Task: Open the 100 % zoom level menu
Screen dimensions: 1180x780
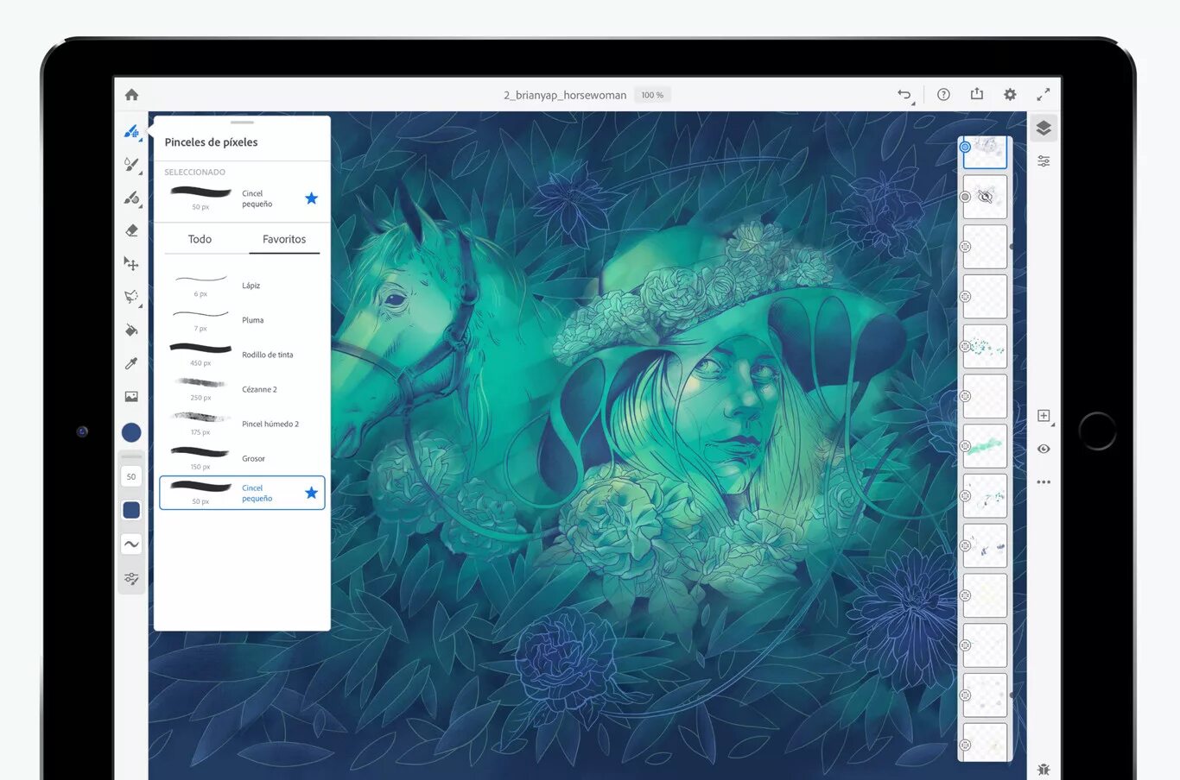Action: tap(652, 95)
